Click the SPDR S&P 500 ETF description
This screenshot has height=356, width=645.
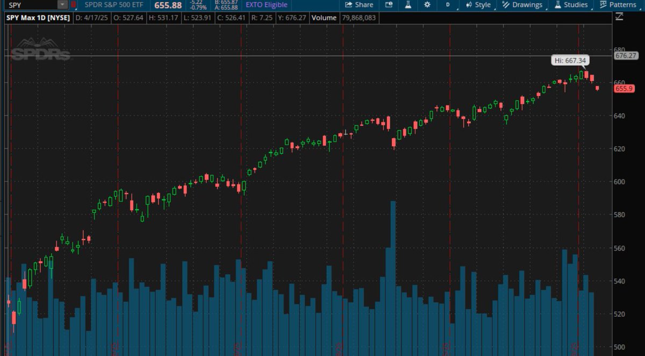point(114,5)
